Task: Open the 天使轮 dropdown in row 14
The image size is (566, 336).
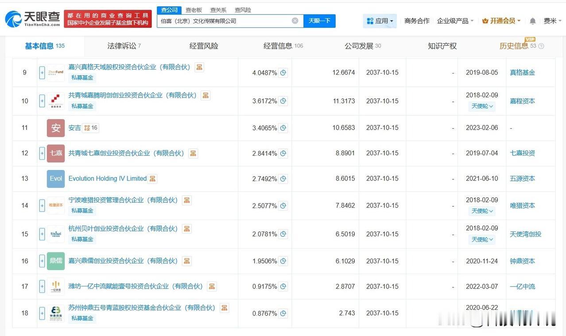Action: [x=482, y=211]
